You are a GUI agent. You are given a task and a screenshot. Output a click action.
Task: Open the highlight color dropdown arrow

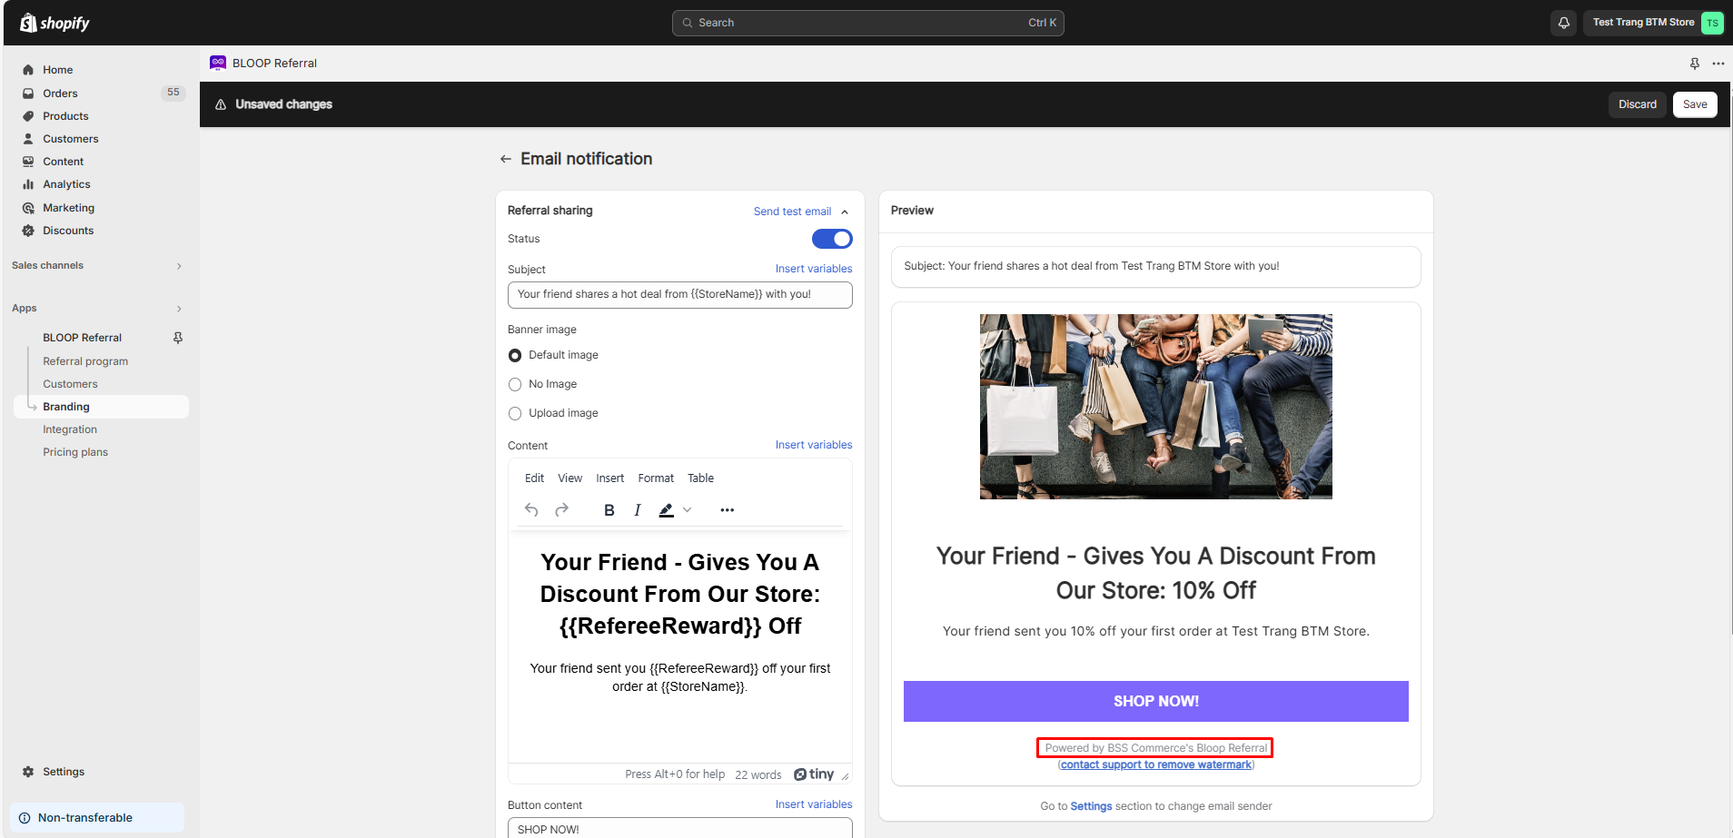[688, 510]
